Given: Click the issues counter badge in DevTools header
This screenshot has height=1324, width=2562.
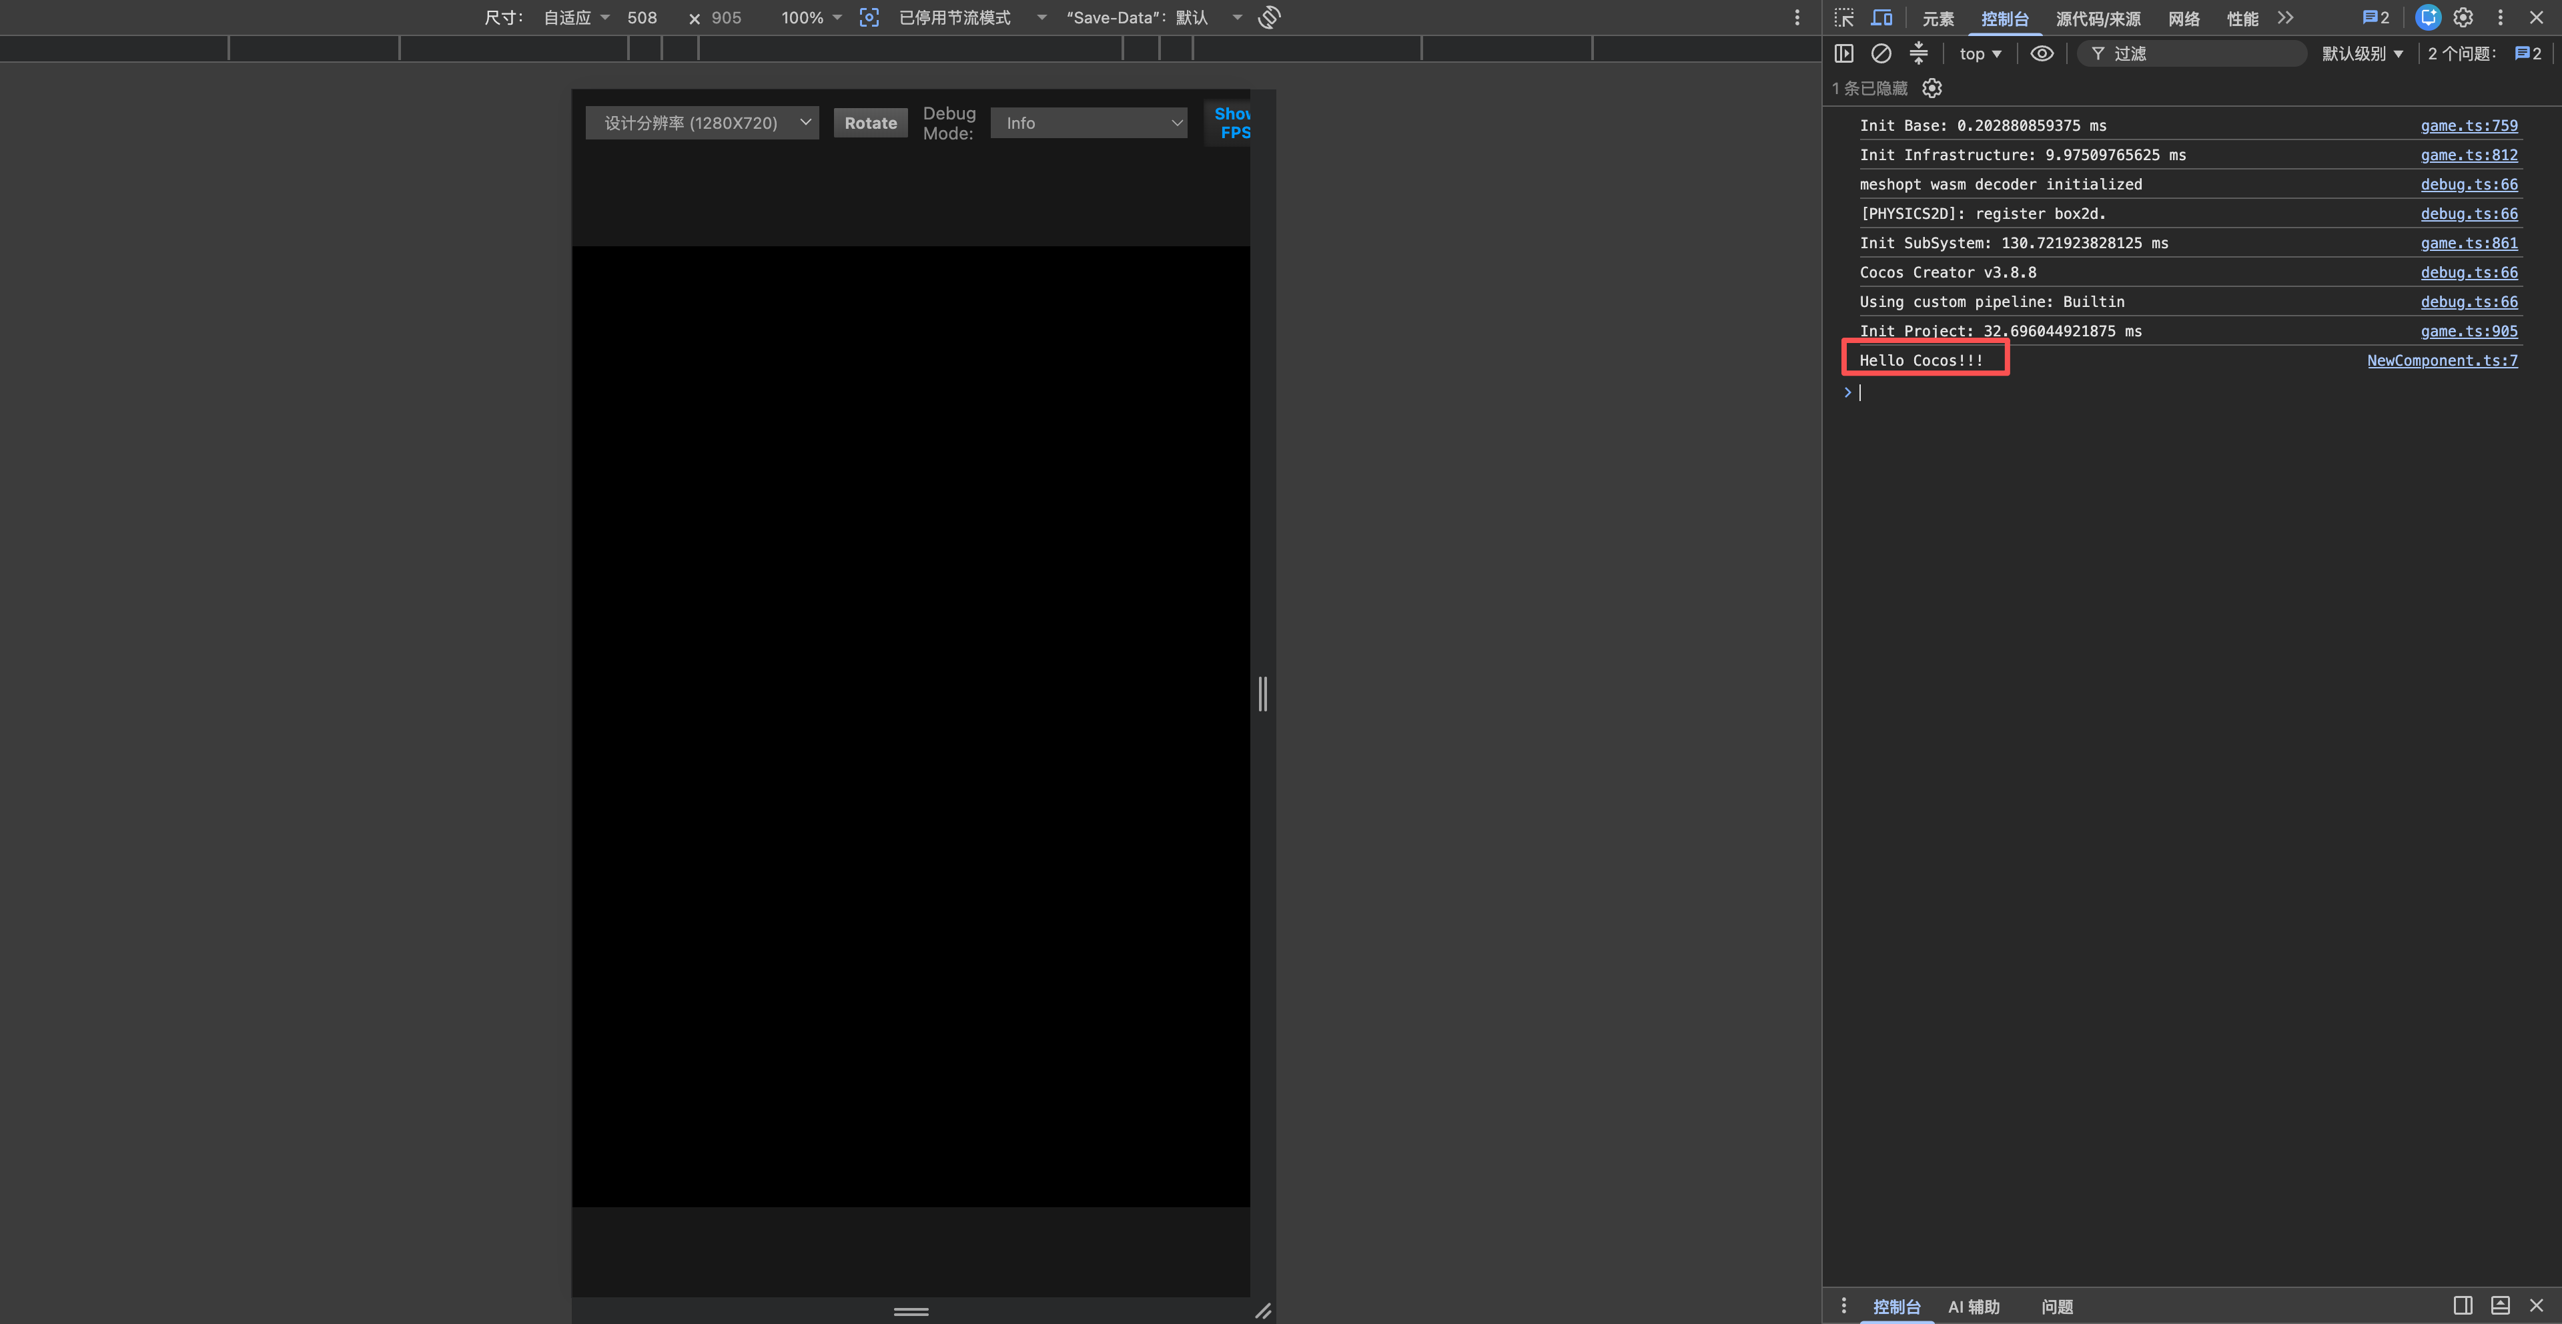Looking at the screenshot, I should tap(2375, 18).
